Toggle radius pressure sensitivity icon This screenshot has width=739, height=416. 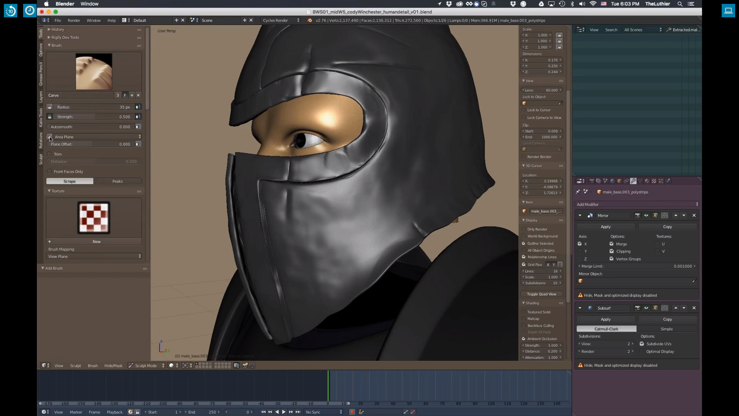pos(138,107)
